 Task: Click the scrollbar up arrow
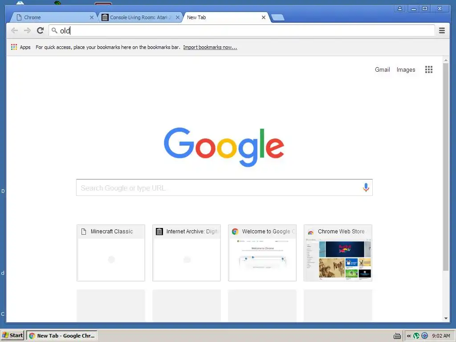(x=446, y=60)
